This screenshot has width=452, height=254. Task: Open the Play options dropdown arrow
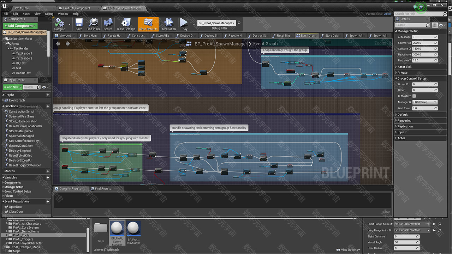[x=194, y=24]
